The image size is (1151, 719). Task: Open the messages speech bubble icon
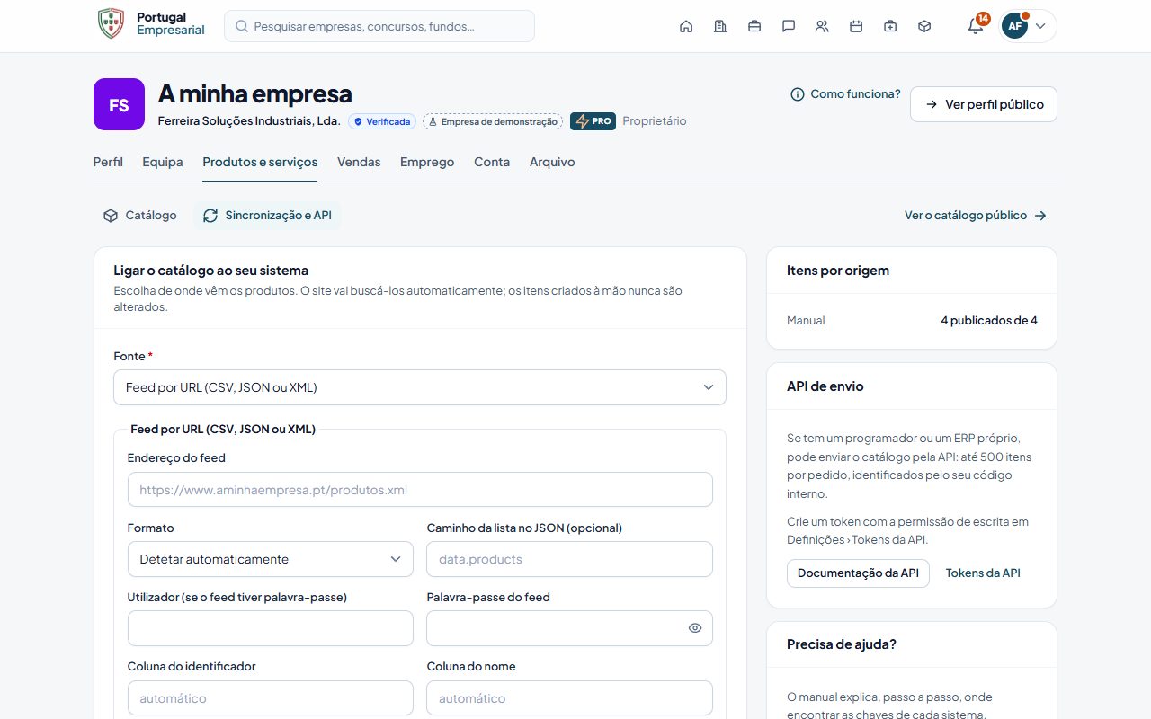tap(789, 26)
